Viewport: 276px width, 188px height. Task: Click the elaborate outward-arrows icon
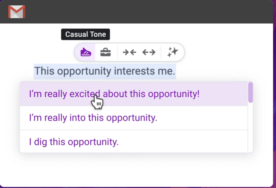149,52
